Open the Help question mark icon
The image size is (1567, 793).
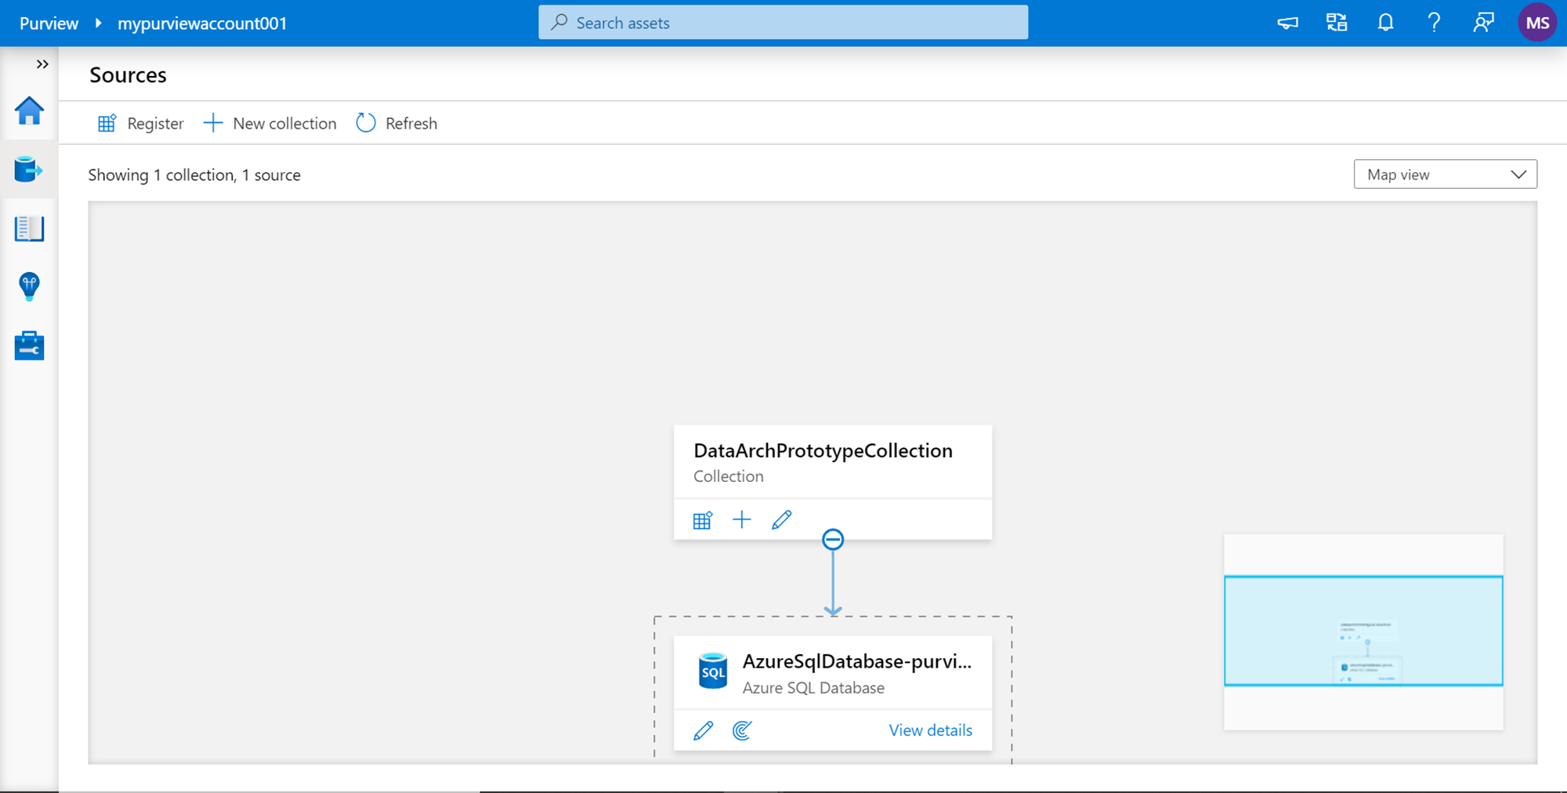point(1434,23)
